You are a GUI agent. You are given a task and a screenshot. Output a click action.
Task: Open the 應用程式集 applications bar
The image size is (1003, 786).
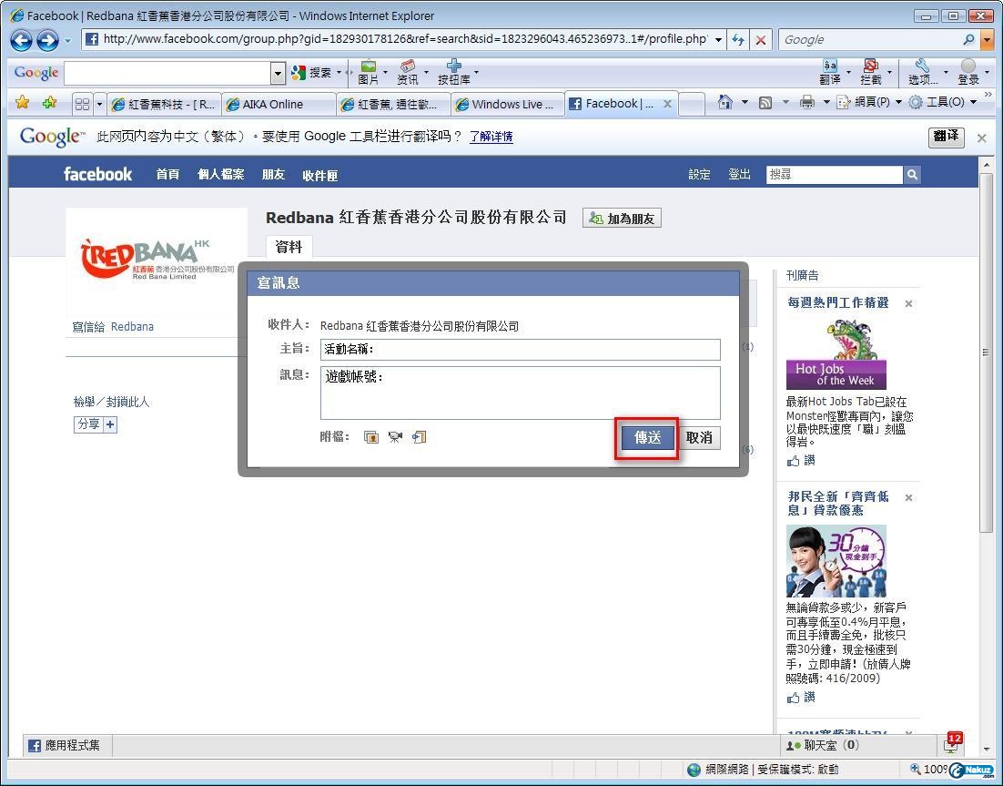point(66,745)
